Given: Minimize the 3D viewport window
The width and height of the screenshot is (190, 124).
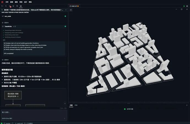Looking at the screenshot, I should [x=176, y=9].
